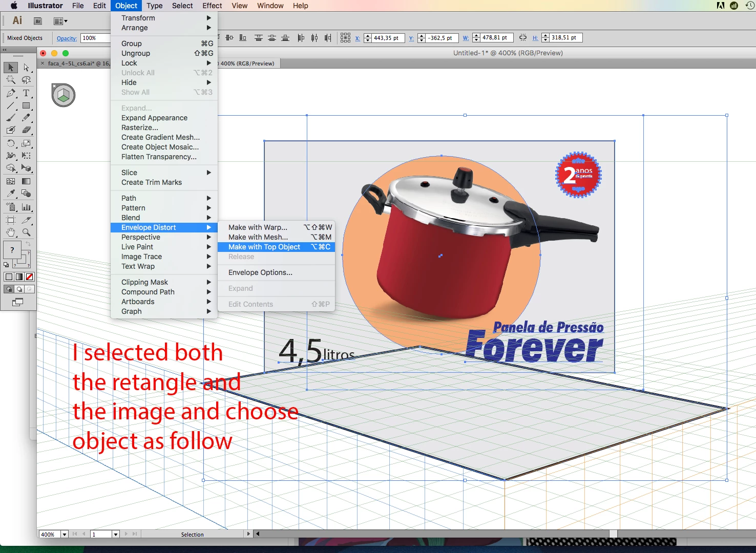Image resolution: width=756 pixels, height=553 pixels.
Task: Click the Change Screen Mode icon
Action: tap(18, 302)
